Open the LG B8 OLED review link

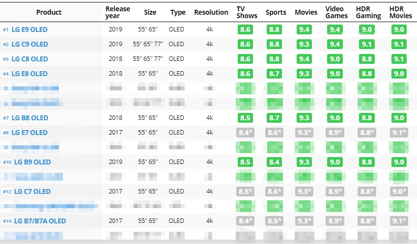[29, 118]
